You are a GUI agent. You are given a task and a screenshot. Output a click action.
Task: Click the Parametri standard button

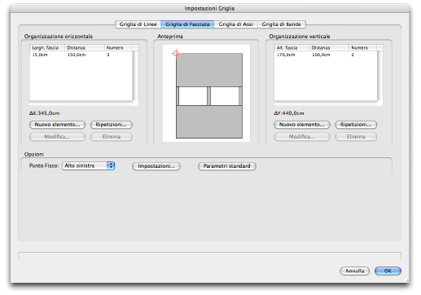(227, 166)
